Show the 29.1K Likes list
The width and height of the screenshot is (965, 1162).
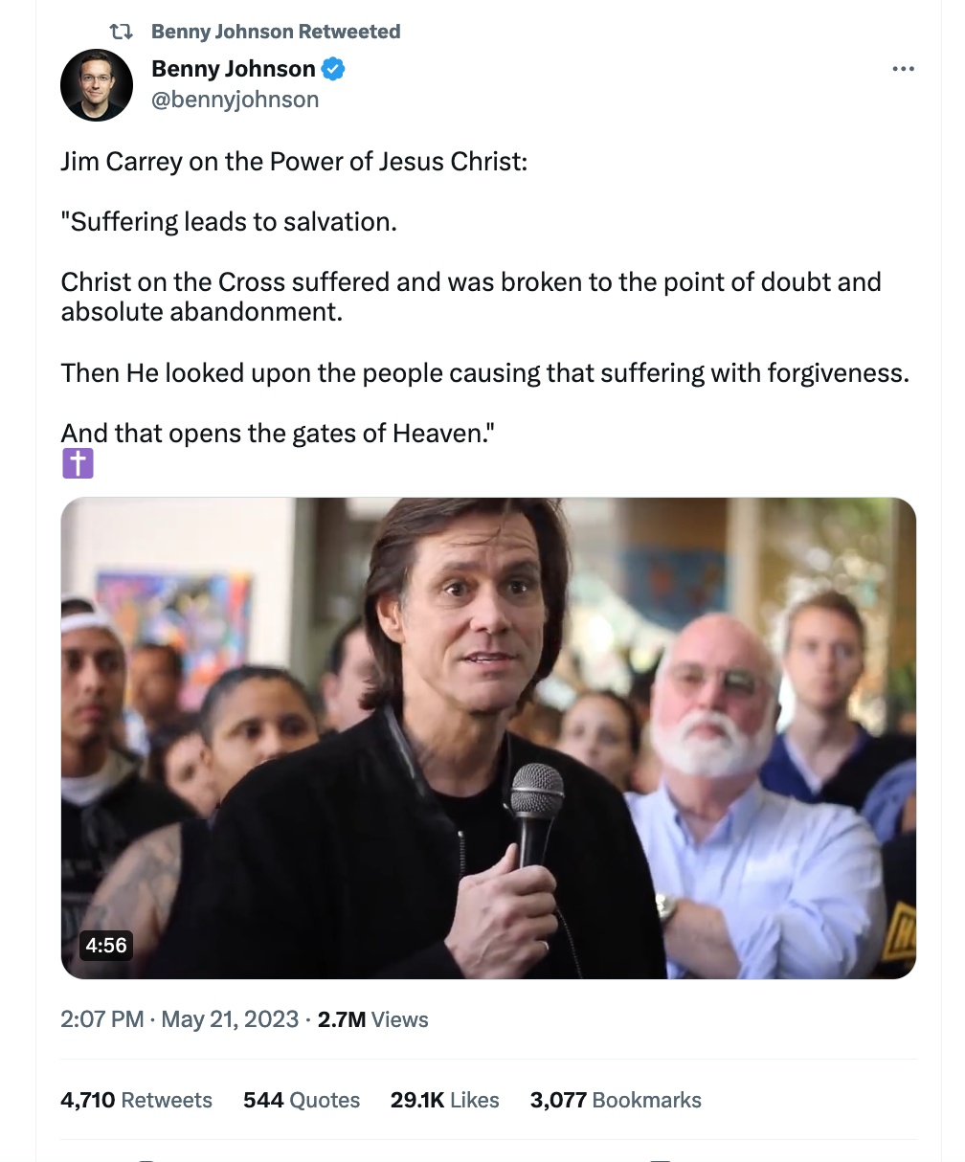click(445, 1100)
